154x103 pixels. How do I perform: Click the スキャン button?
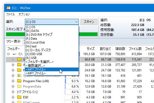[x=89, y=22]
